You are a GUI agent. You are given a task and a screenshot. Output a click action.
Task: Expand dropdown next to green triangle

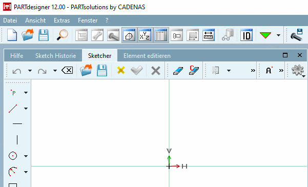pos(278,35)
